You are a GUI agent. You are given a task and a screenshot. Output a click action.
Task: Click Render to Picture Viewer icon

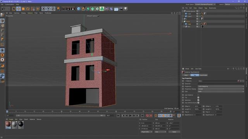[x=68, y=8]
